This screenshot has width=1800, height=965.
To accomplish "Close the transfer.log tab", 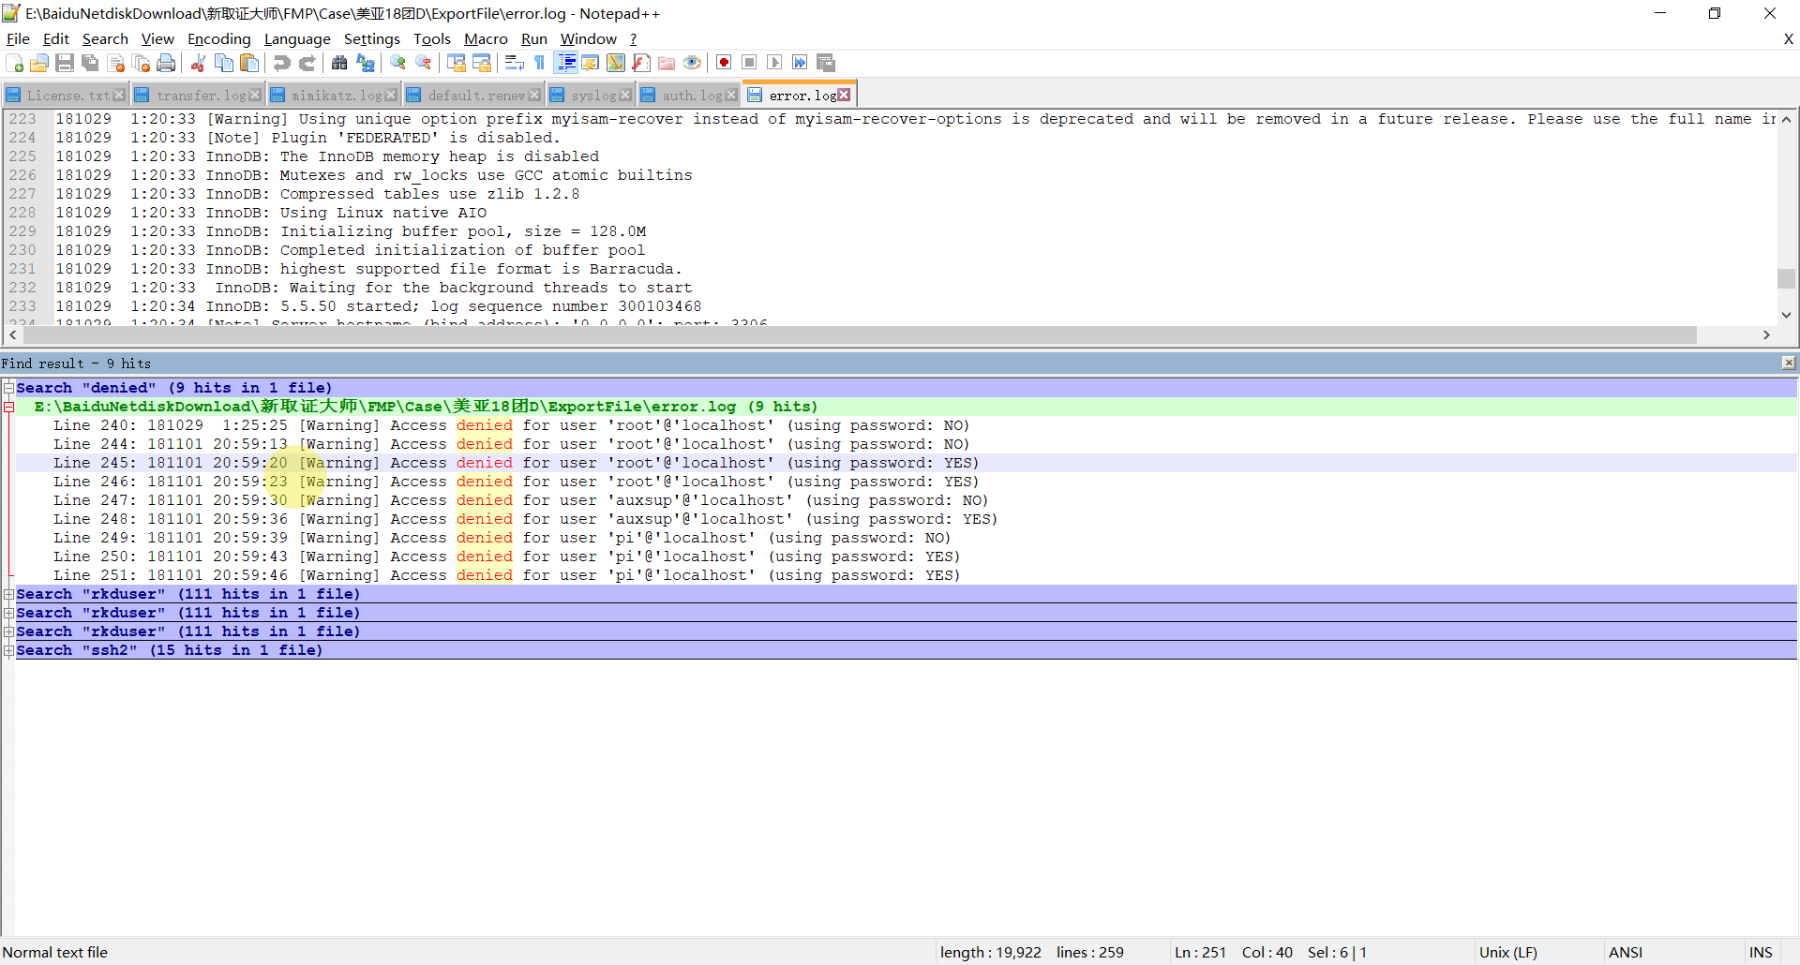I will click(x=255, y=95).
